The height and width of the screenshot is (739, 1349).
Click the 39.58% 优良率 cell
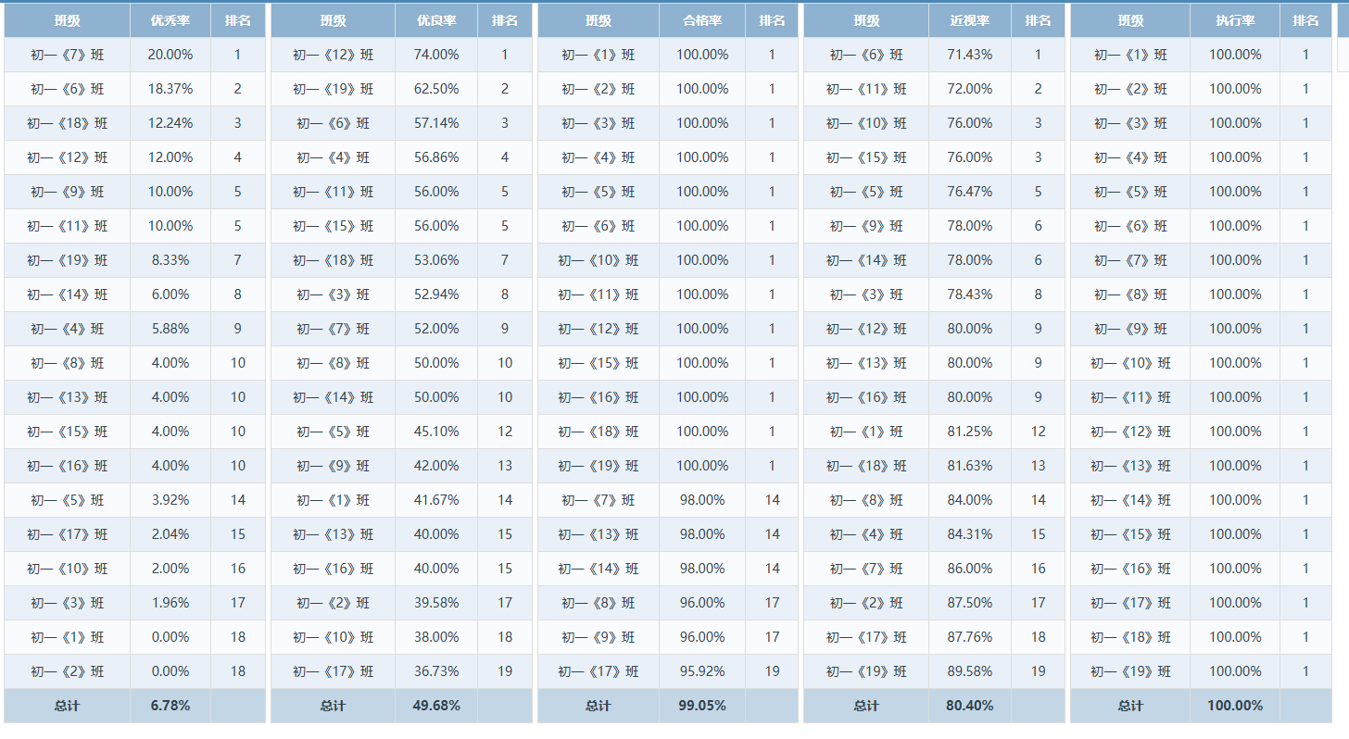[x=436, y=603]
